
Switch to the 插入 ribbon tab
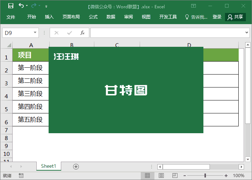tap(49, 17)
